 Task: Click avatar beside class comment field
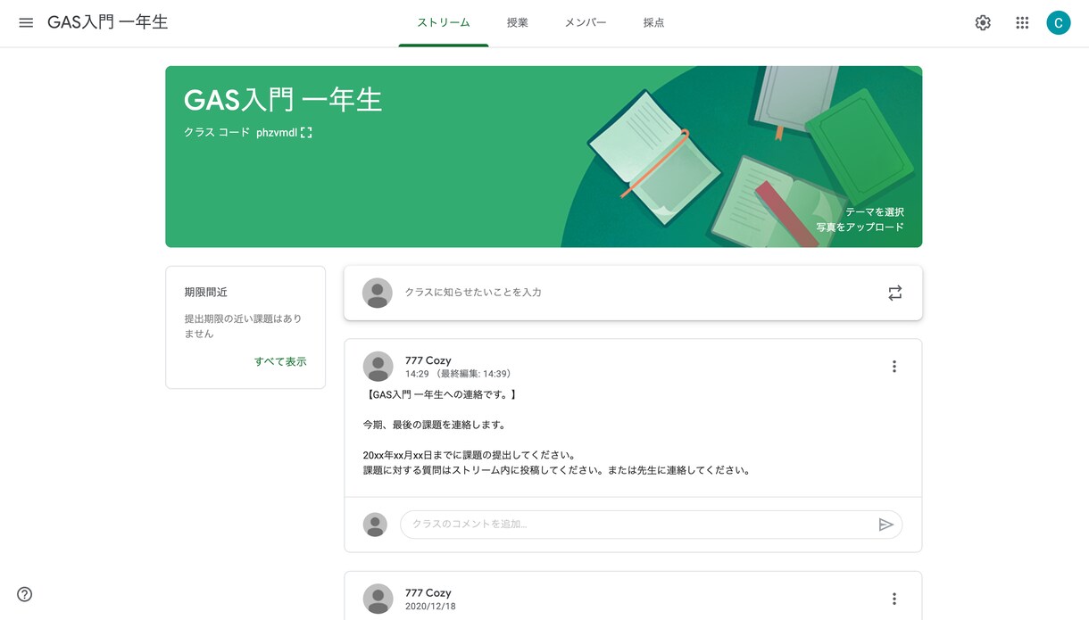375,525
